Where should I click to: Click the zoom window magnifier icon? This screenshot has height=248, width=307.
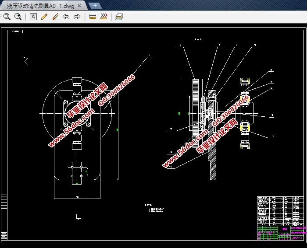(x=7, y=17)
